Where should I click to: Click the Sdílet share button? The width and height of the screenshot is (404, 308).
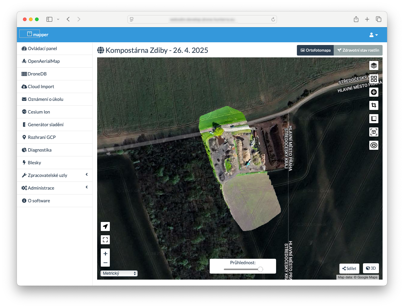(349, 268)
